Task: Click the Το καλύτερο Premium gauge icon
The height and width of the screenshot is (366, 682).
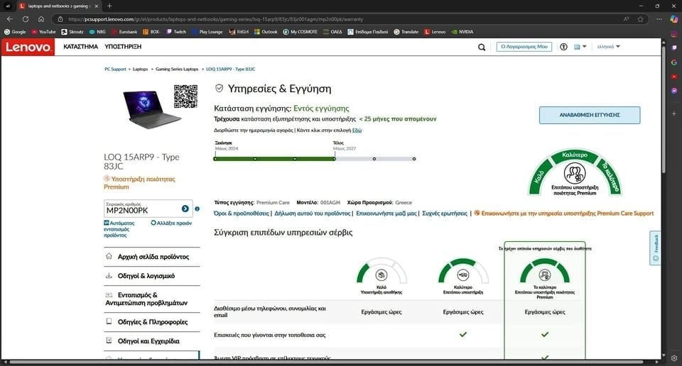Action: [545, 274]
